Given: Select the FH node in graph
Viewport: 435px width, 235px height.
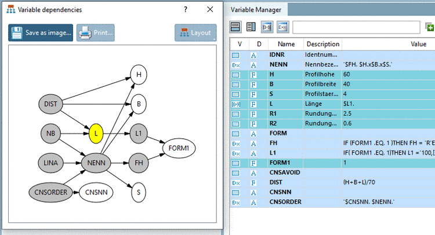Looking at the screenshot, I should point(139,163).
